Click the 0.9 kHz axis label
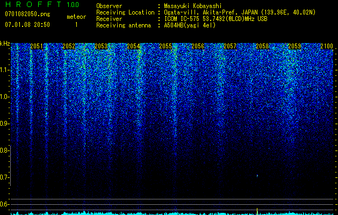The height and width of the screenshot is (215, 338). 4,124
